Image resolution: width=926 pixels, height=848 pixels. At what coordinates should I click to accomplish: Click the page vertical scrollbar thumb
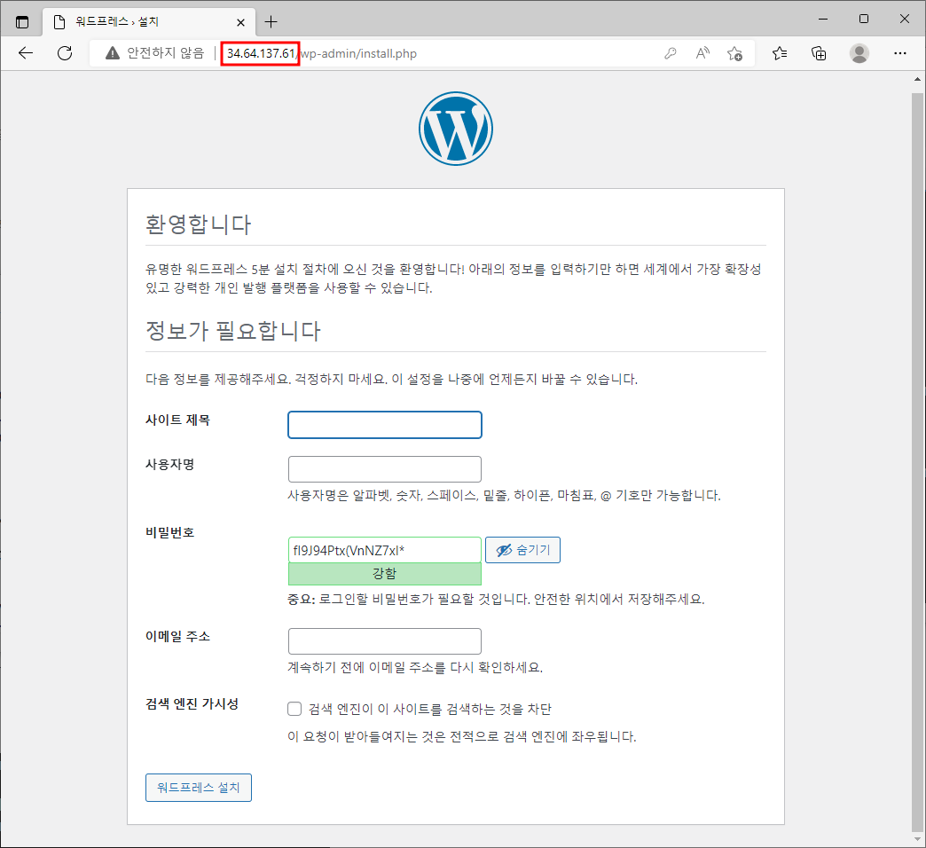point(917,460)
